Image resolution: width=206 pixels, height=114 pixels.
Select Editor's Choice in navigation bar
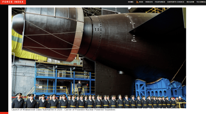[x=176, y=2]
